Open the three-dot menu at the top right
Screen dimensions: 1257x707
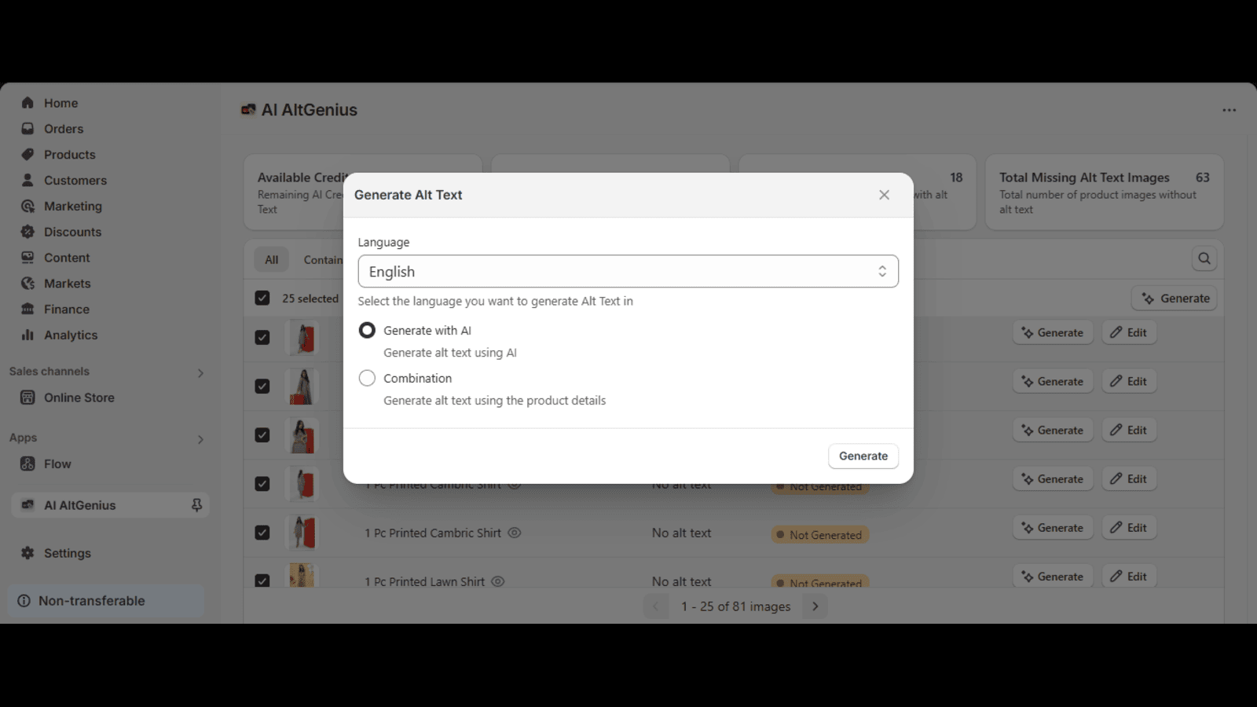click(1230, 110)
